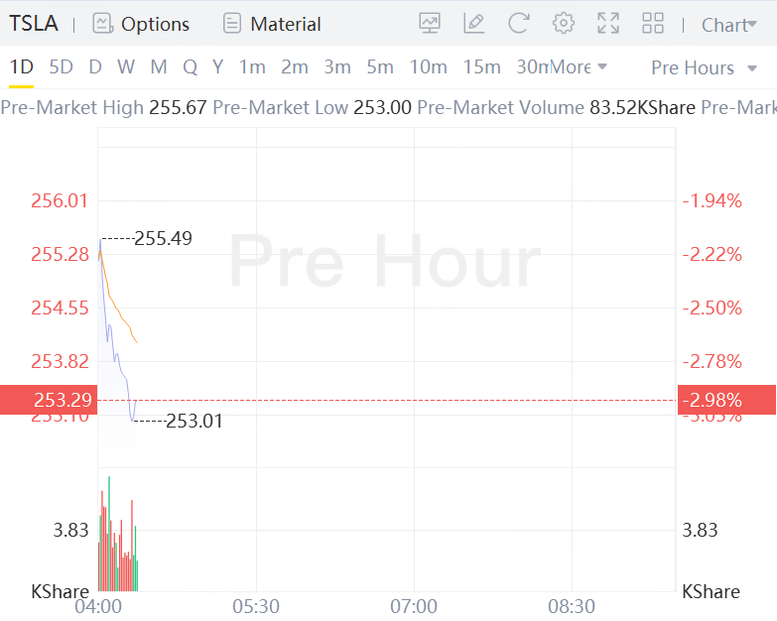This screenshot has width=777, height=621.
Task: Click the Material document icon
Action: pyautogui.click(x=232, y=24)
